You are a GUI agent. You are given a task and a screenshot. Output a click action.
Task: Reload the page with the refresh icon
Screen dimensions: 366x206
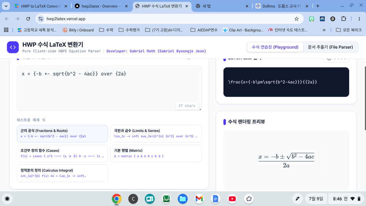[x=28, y=19]
